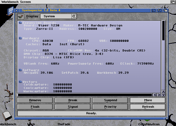Click the FPU value 68882
The image size is (176, 126).
click(83, 41)
